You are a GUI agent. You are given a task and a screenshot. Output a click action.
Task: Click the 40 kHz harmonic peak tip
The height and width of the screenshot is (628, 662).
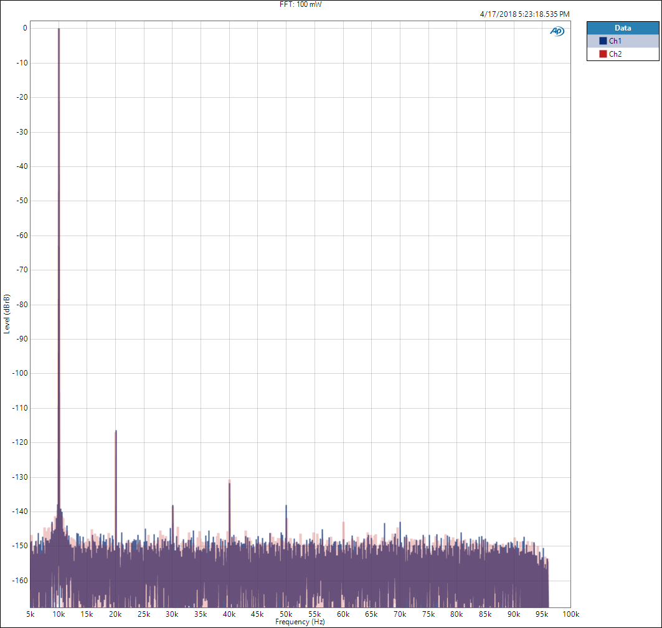coord(229,480)
